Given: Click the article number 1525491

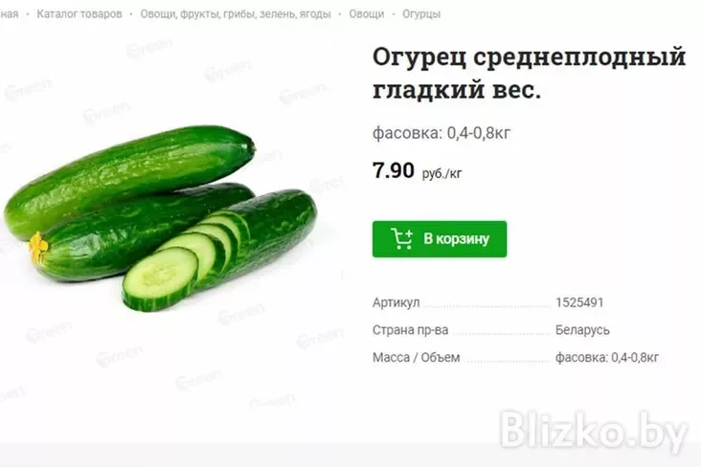Looking at the screenshot, I should point(579,302).
